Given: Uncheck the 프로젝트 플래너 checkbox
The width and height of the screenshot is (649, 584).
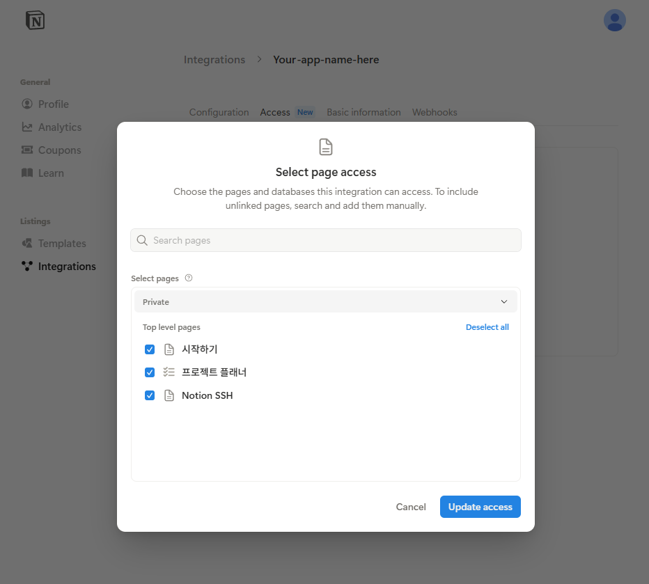Looking at the screenshot, I should coord(150,372).
